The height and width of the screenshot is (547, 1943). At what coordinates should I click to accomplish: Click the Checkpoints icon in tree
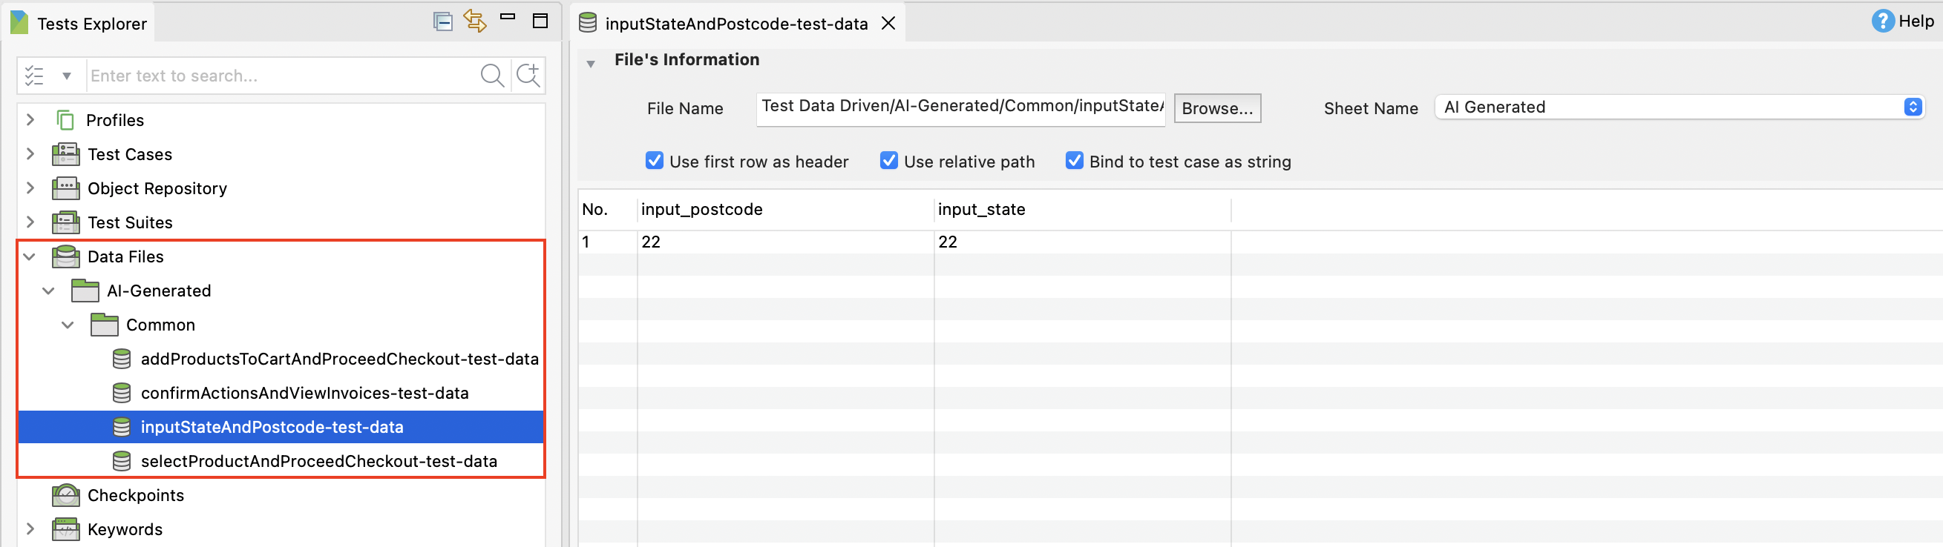tap(65, 495)
